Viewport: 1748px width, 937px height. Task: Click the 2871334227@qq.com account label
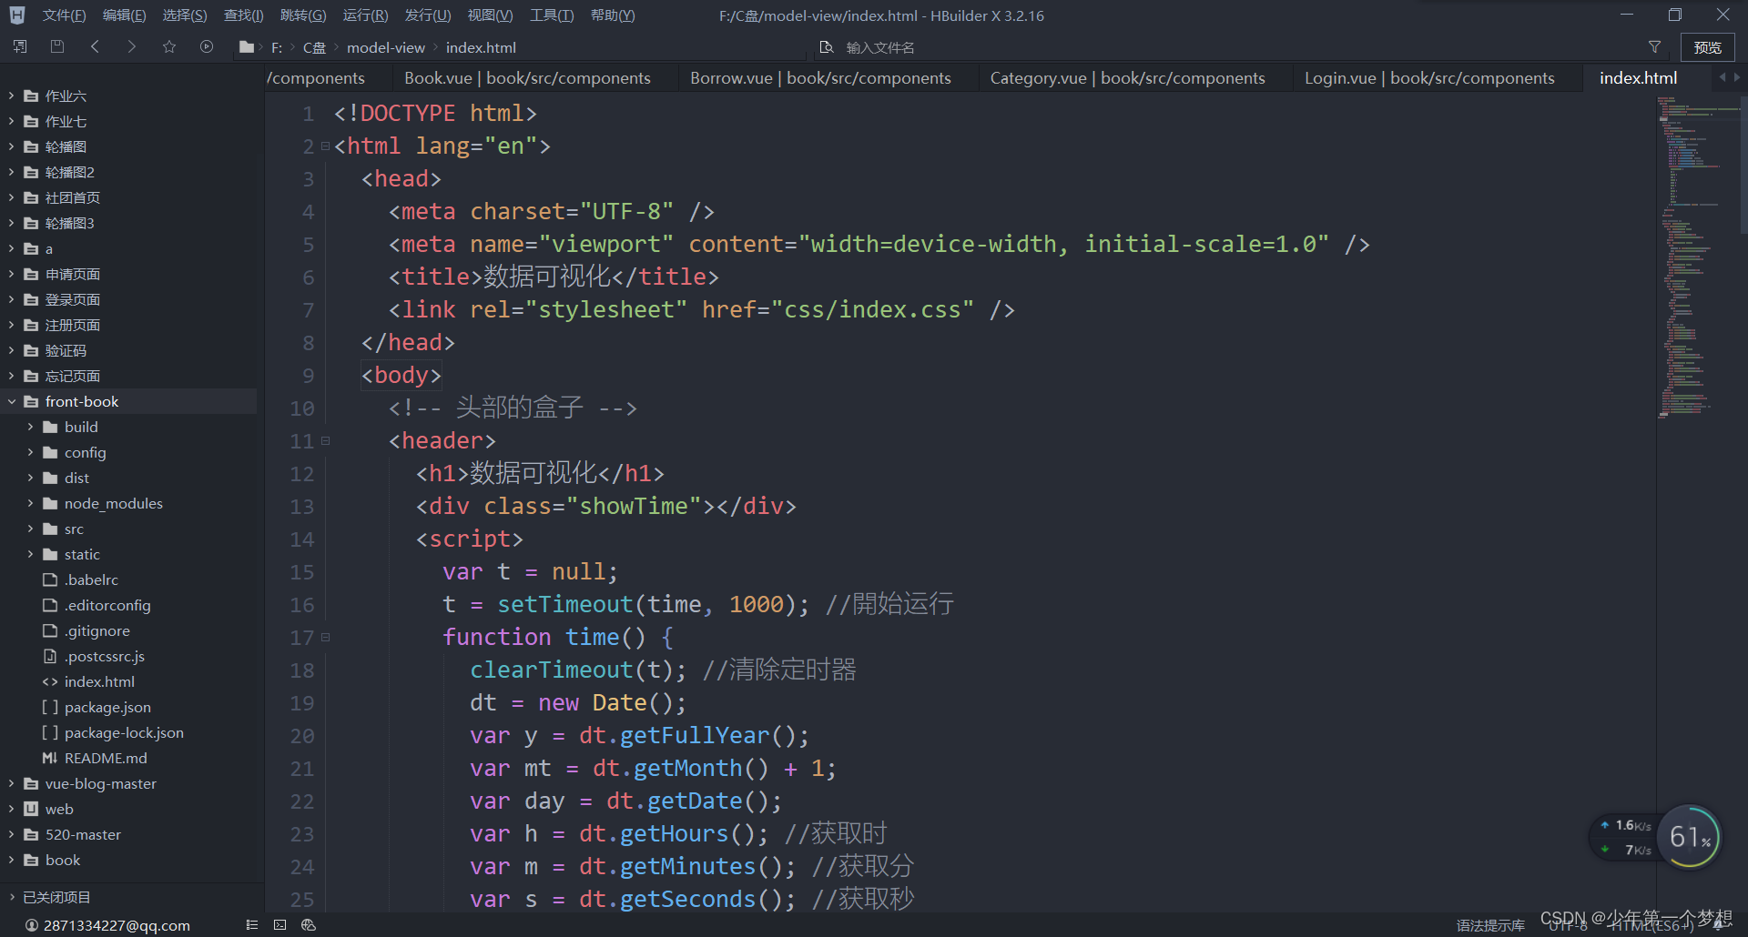[117, 925]
